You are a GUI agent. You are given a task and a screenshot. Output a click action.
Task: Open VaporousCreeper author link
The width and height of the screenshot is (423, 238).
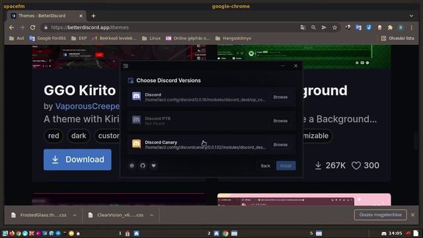[87, 106]
